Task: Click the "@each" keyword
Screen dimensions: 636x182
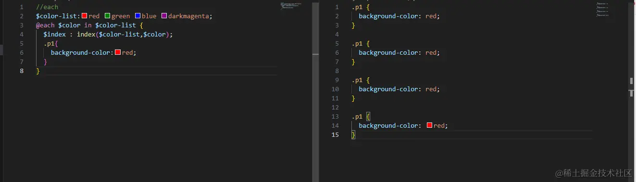Action: click(45, 25)
